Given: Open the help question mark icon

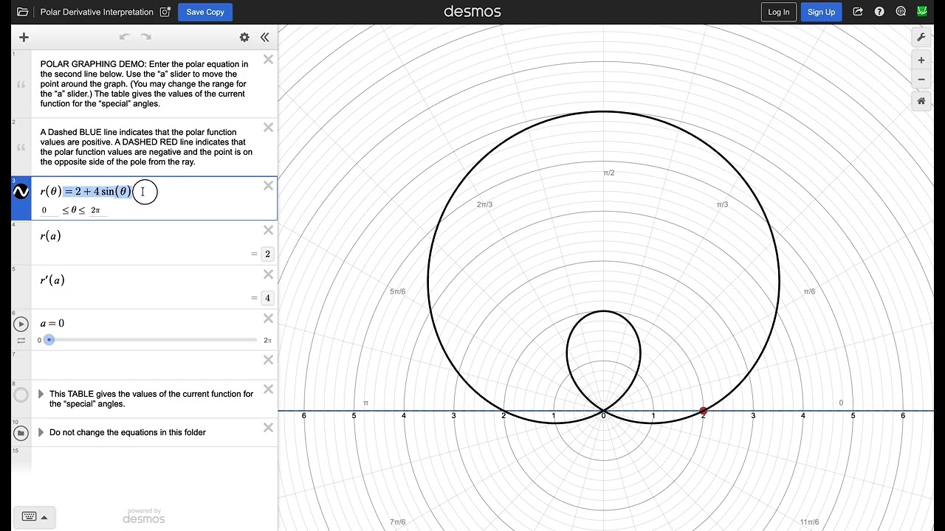Looking at the screenshot, I should (x=879, y=12).
